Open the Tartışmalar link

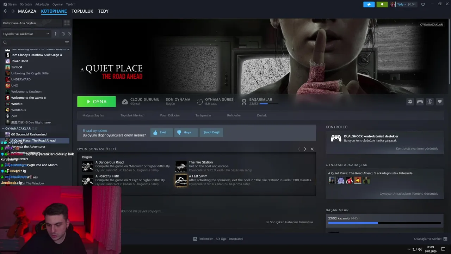point(203,115)
